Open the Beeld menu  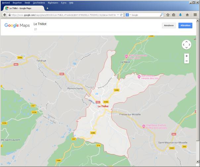point(27,3)
